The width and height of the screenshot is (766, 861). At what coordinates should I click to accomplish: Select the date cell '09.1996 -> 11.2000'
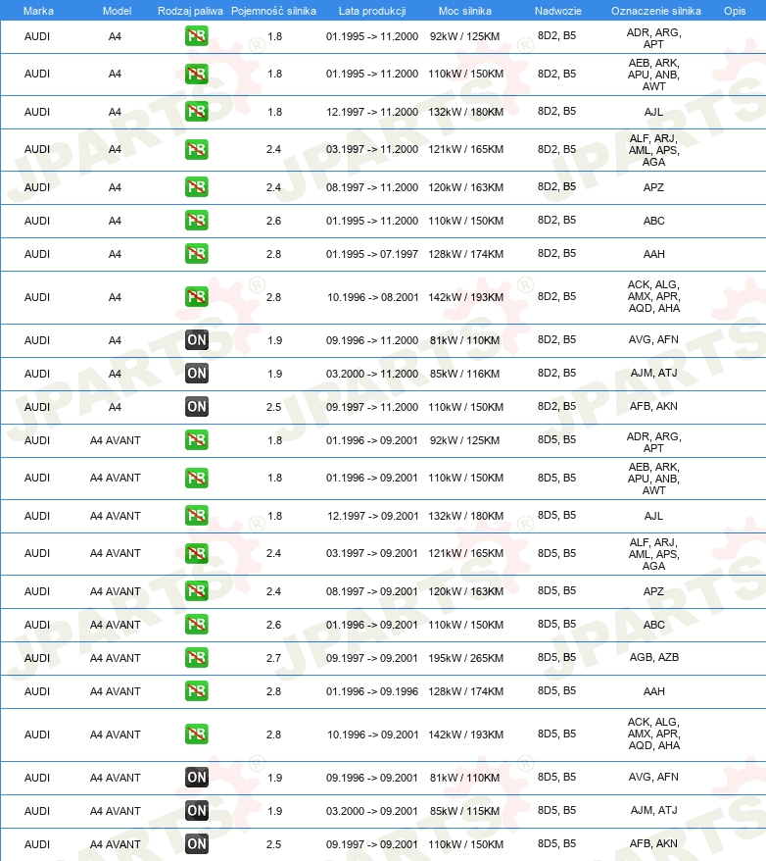[x=372, y=340]
